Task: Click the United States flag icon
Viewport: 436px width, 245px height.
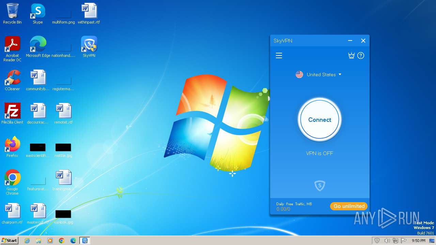Action: tap(299, 75)
